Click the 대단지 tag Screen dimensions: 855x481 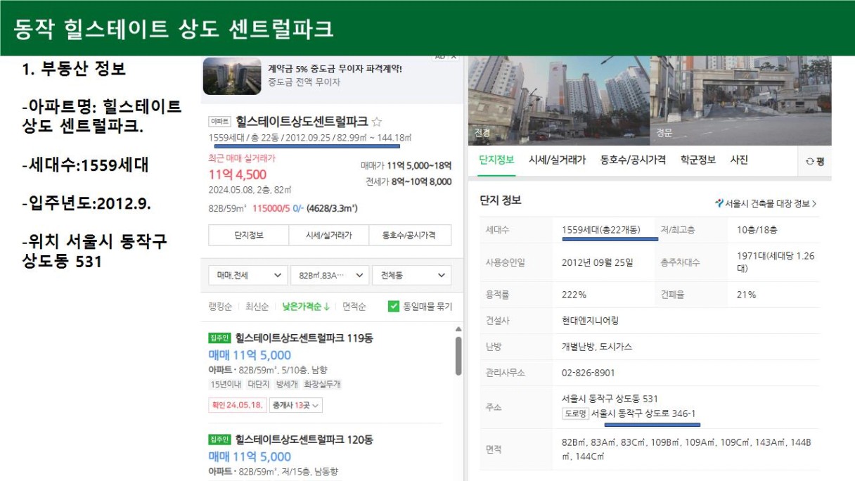[x=258, y=385]
